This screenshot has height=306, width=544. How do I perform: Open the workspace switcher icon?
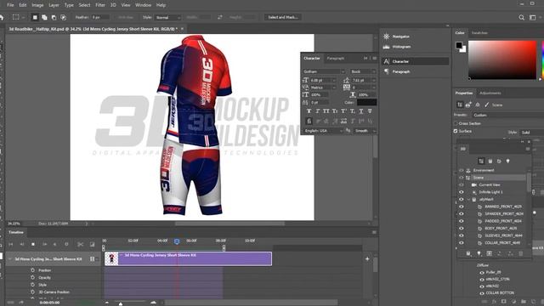pos(533,17)
